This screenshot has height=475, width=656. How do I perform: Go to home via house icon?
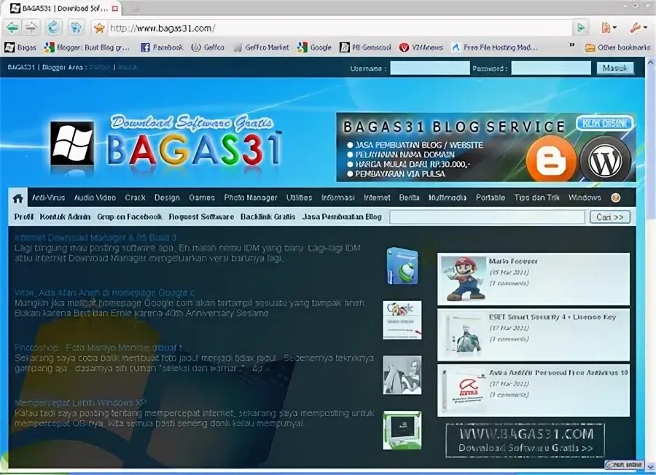(x=18, y=198)
